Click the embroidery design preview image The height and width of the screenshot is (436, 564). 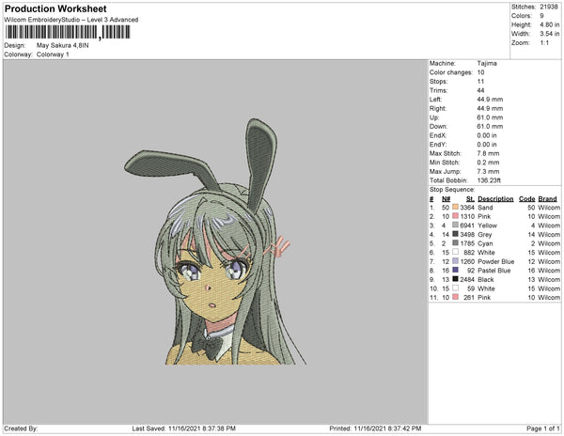pyautogui.click(x=215, y=241)
